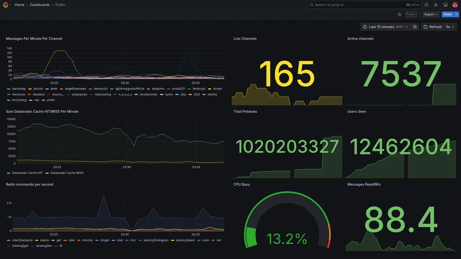Click the blue Share button

pyautogui.click(x=448, y=14)
